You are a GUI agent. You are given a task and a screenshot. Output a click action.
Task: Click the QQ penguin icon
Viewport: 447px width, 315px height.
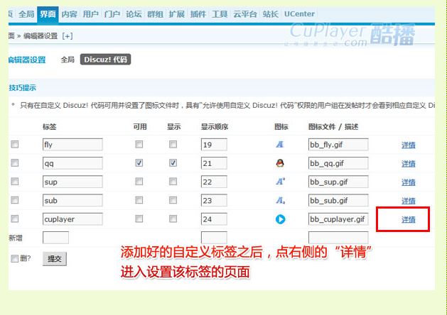pyautogui.click(x=280, y=163)
